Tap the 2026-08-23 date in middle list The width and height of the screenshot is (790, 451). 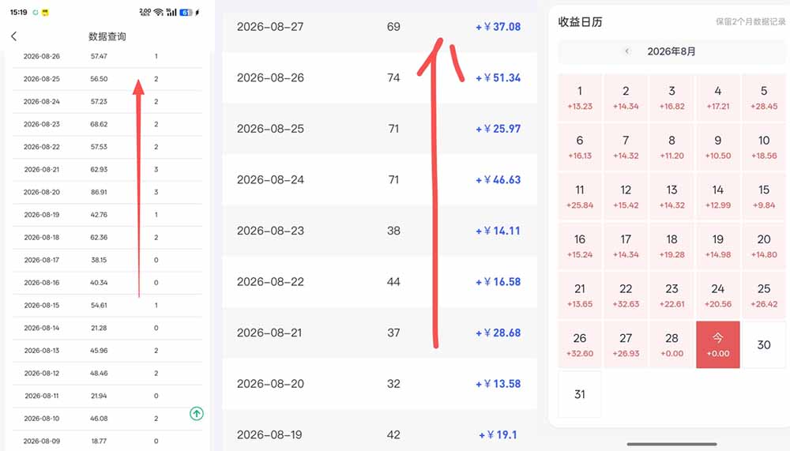pyautogui.click(x=270, y=231)
